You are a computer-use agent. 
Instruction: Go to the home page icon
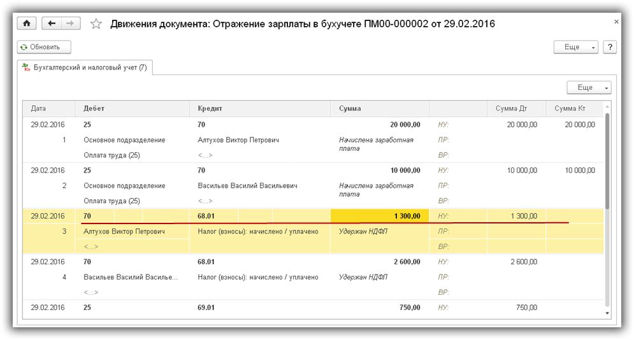27,24
